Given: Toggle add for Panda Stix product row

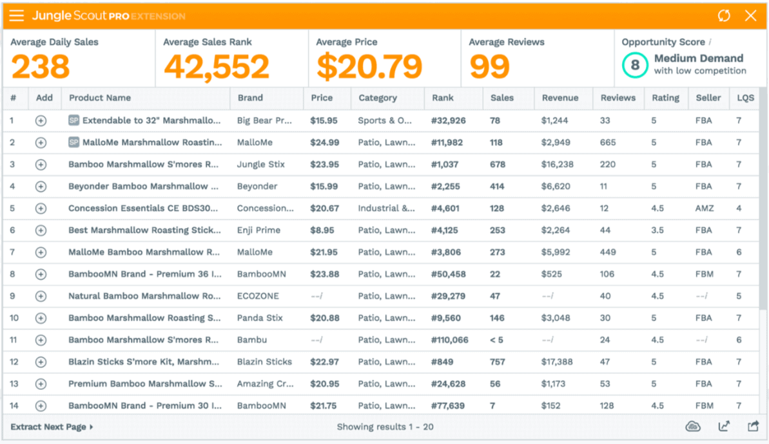Looking at the screenshot, I should (x=41, y=319).
